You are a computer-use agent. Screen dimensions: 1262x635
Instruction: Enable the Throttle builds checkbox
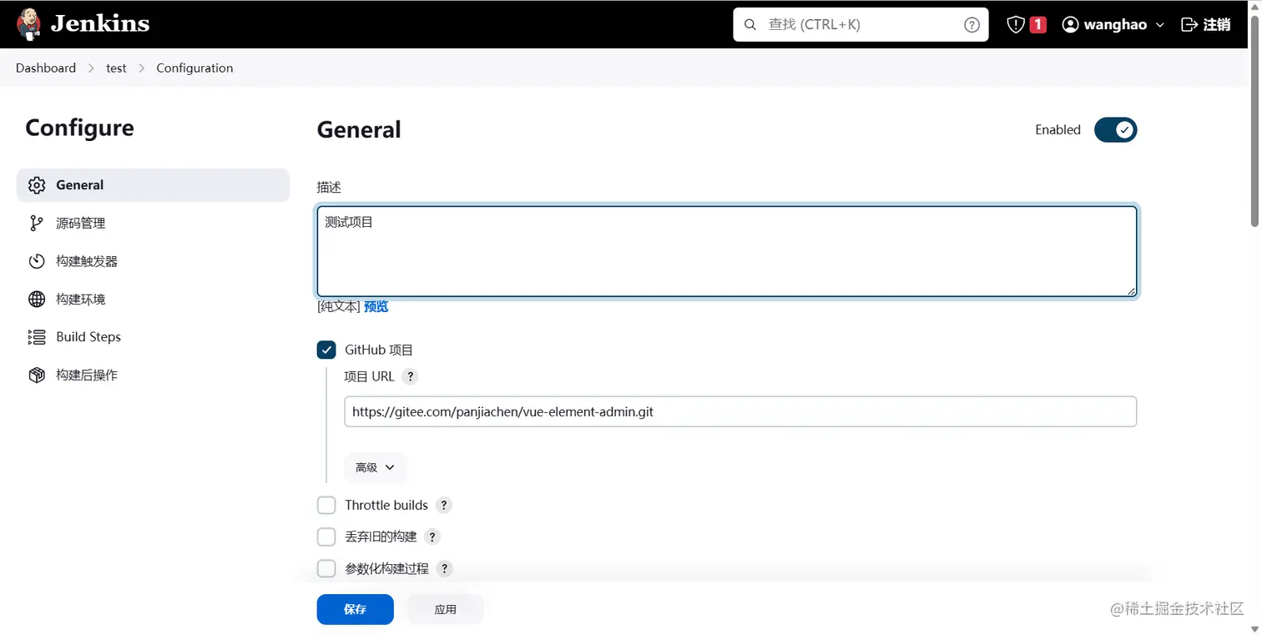coord(326,505)
